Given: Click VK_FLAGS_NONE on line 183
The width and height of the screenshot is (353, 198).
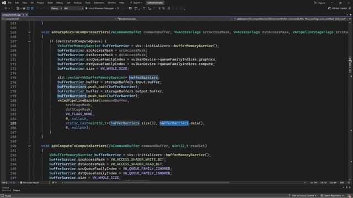Looking at the screenshot, I should pos(79,114).
